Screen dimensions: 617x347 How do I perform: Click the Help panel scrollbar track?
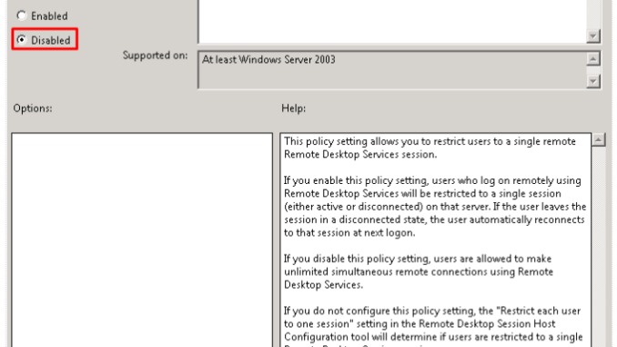(599, 246)
